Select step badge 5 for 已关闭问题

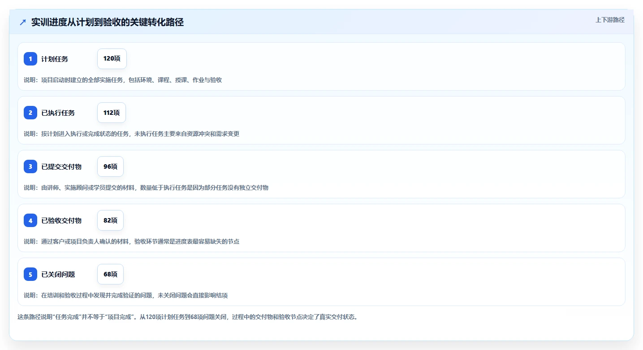(x=30, y=274)
